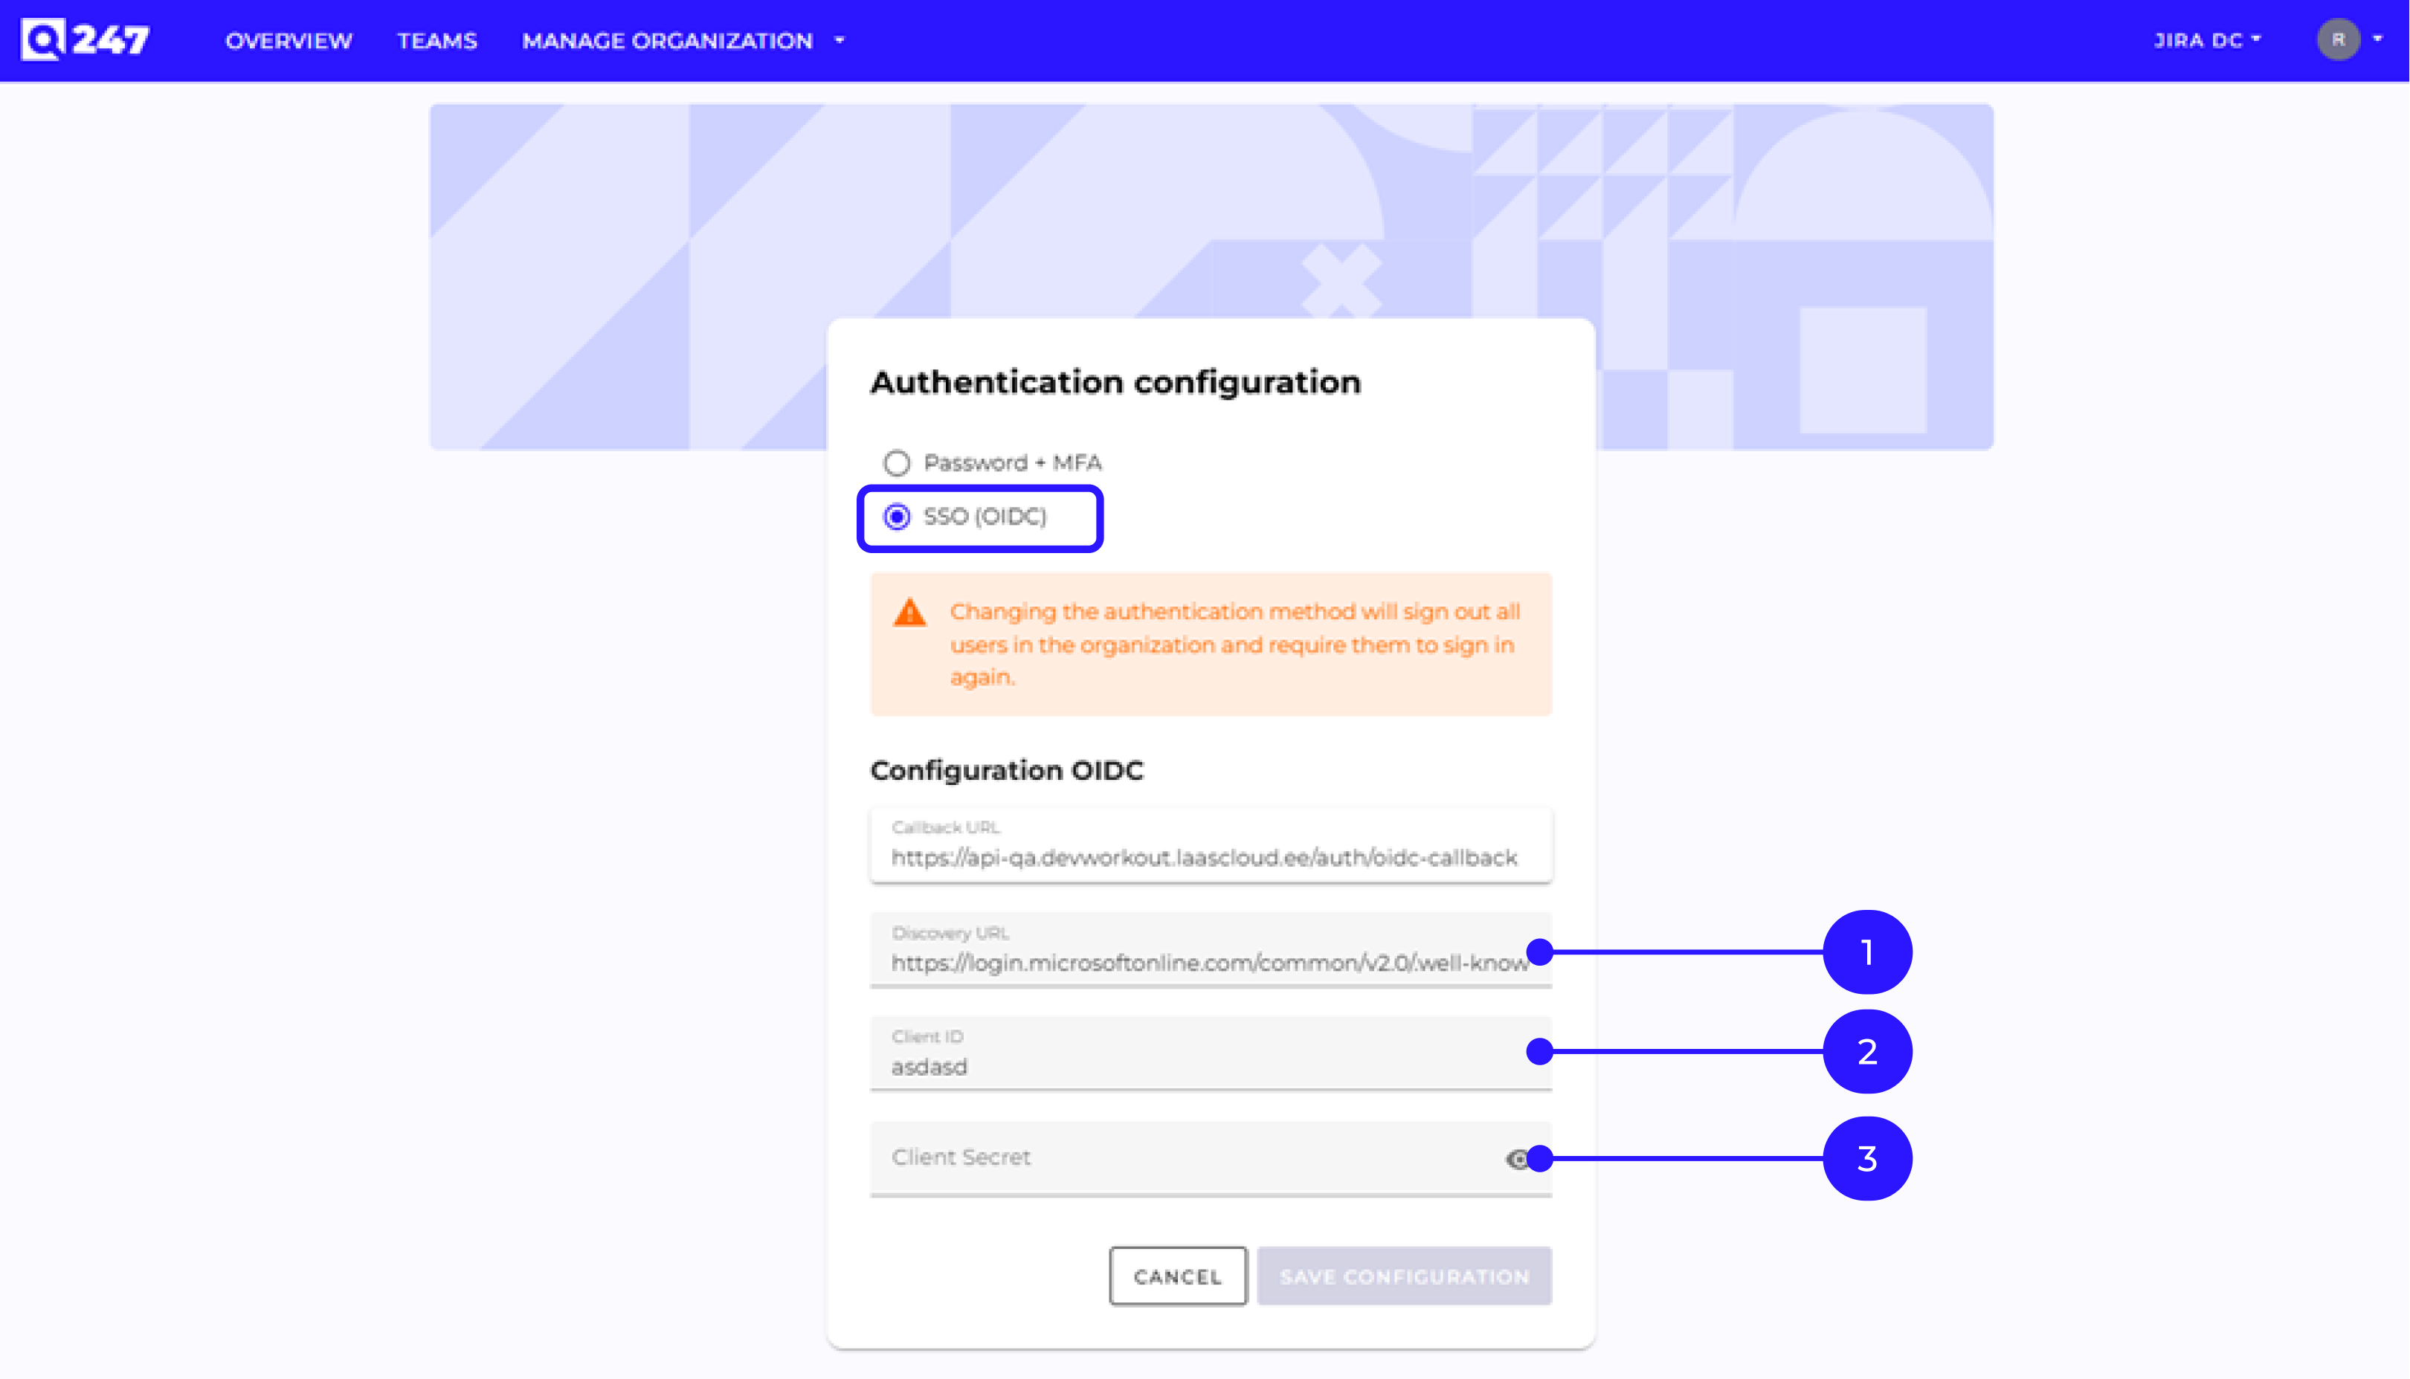Click SAVE CONFIGURATION

[1403, 1276]
